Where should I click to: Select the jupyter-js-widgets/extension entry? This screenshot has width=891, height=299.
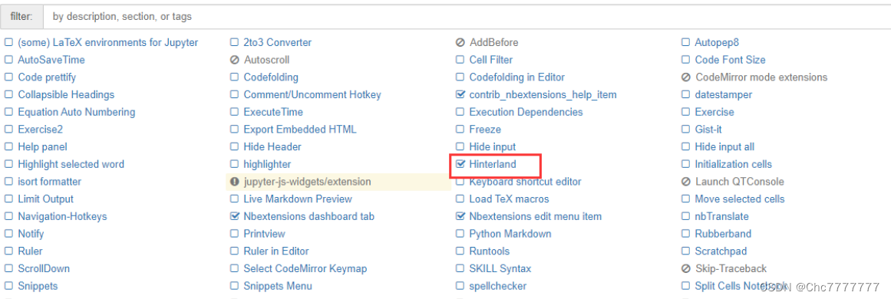point(308,182)
